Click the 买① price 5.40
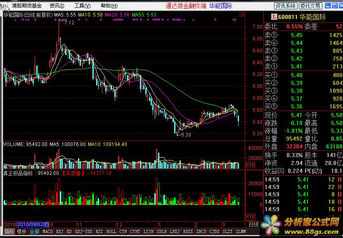343x238 pixels. [x=297, y=75]
